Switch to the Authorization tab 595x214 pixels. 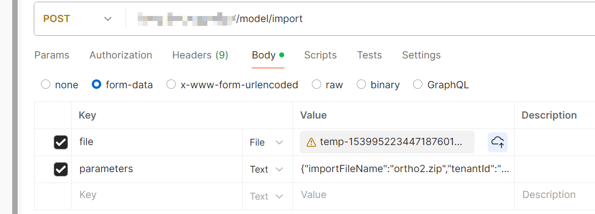coord(121,55)
